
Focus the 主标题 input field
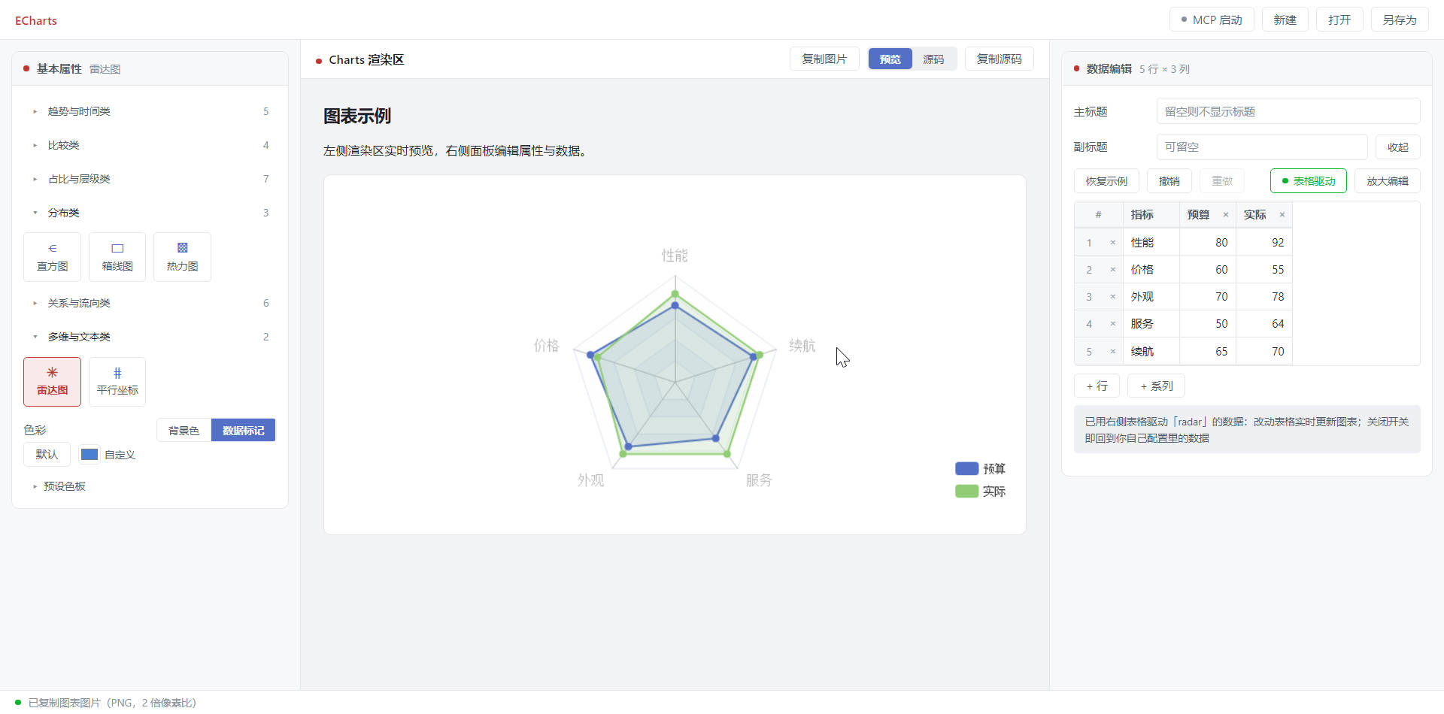(1288, 111)
